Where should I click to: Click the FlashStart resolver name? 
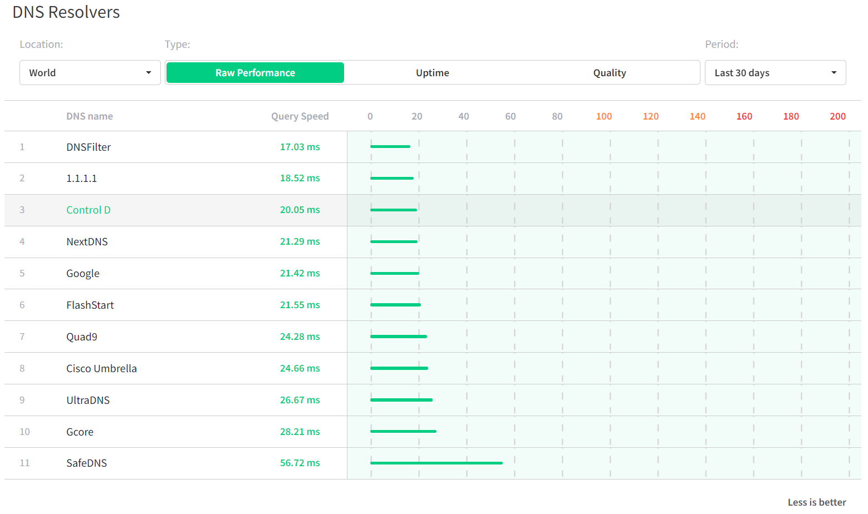(90, 305)
